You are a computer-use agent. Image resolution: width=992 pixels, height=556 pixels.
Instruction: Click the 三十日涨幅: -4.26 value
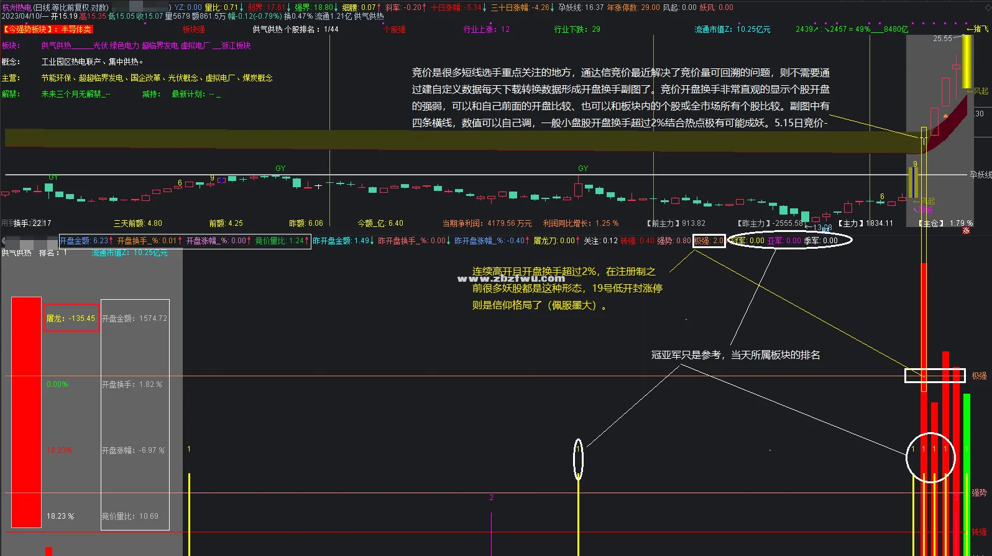(x=520, y=7)
